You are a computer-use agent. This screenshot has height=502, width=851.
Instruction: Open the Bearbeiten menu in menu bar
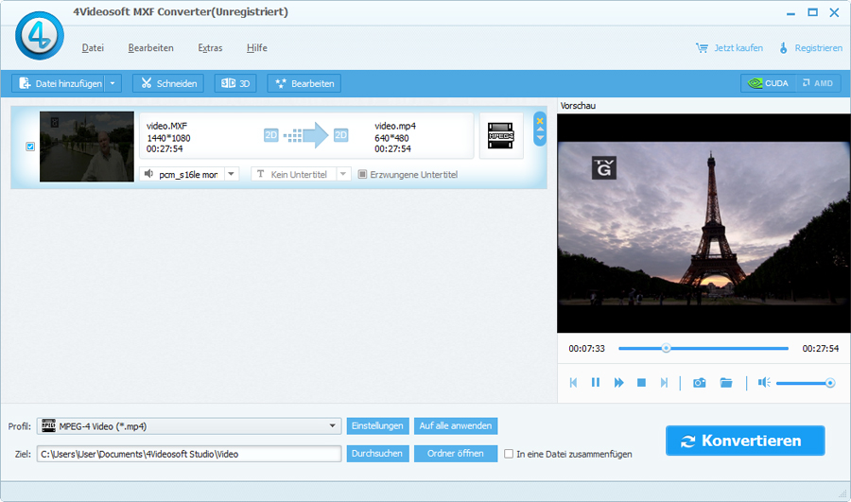coord(150,48)
